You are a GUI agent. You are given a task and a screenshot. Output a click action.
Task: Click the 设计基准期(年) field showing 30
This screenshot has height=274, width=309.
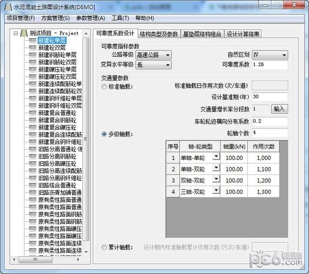270,97
